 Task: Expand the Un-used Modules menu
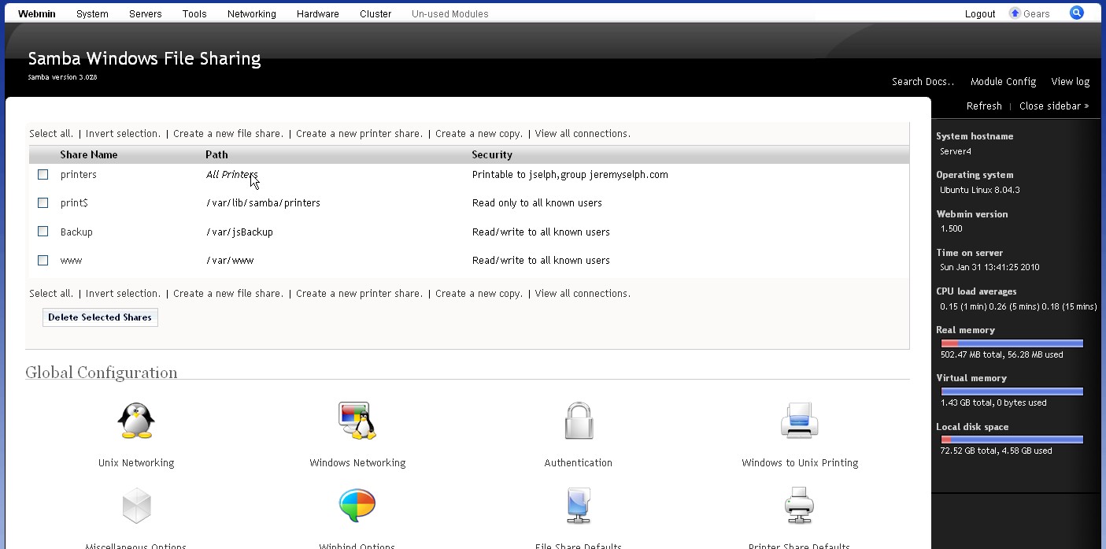[449, 14]
